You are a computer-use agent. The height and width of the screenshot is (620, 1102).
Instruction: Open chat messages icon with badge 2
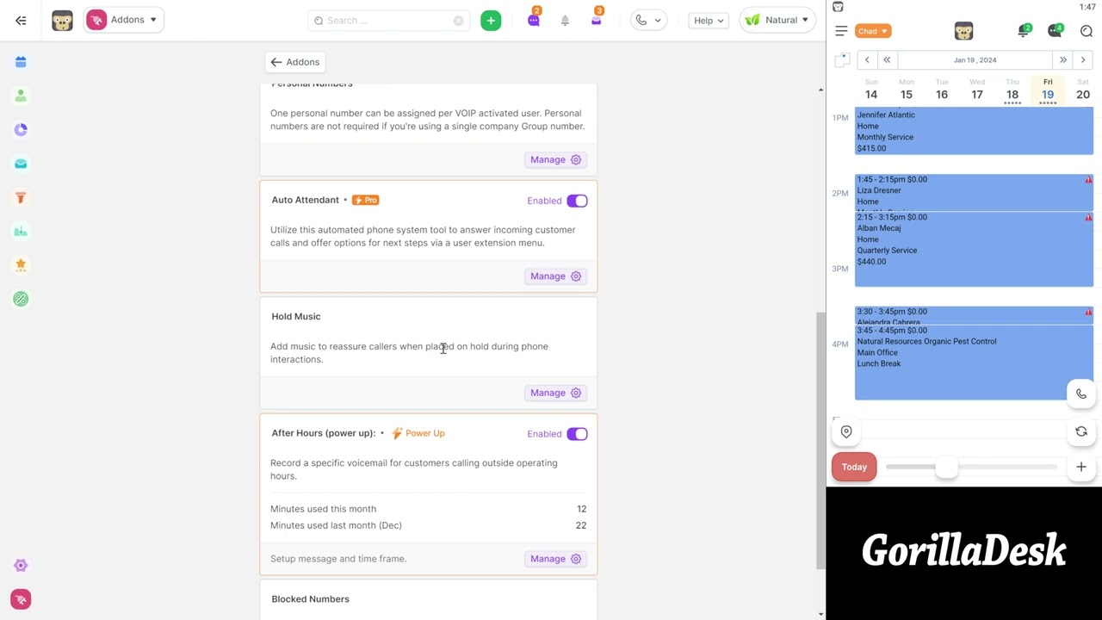[534, 19]
